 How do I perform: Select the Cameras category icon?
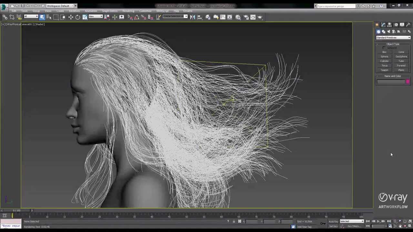(x=394, y=32)
